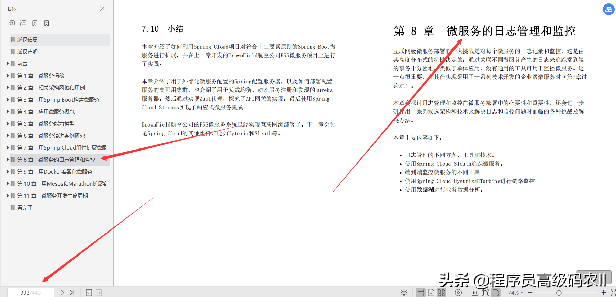Set zoom to actual size 1:1
This screenshot has height=297, width=616.
point(475,293)
